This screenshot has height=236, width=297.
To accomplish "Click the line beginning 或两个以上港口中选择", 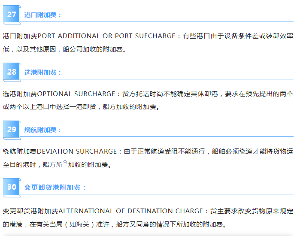I will 82,107.
